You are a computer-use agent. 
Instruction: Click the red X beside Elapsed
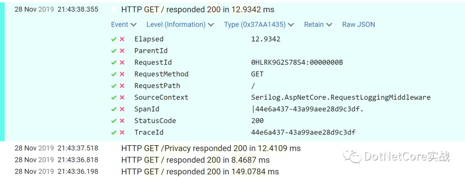tap(122, 40)
